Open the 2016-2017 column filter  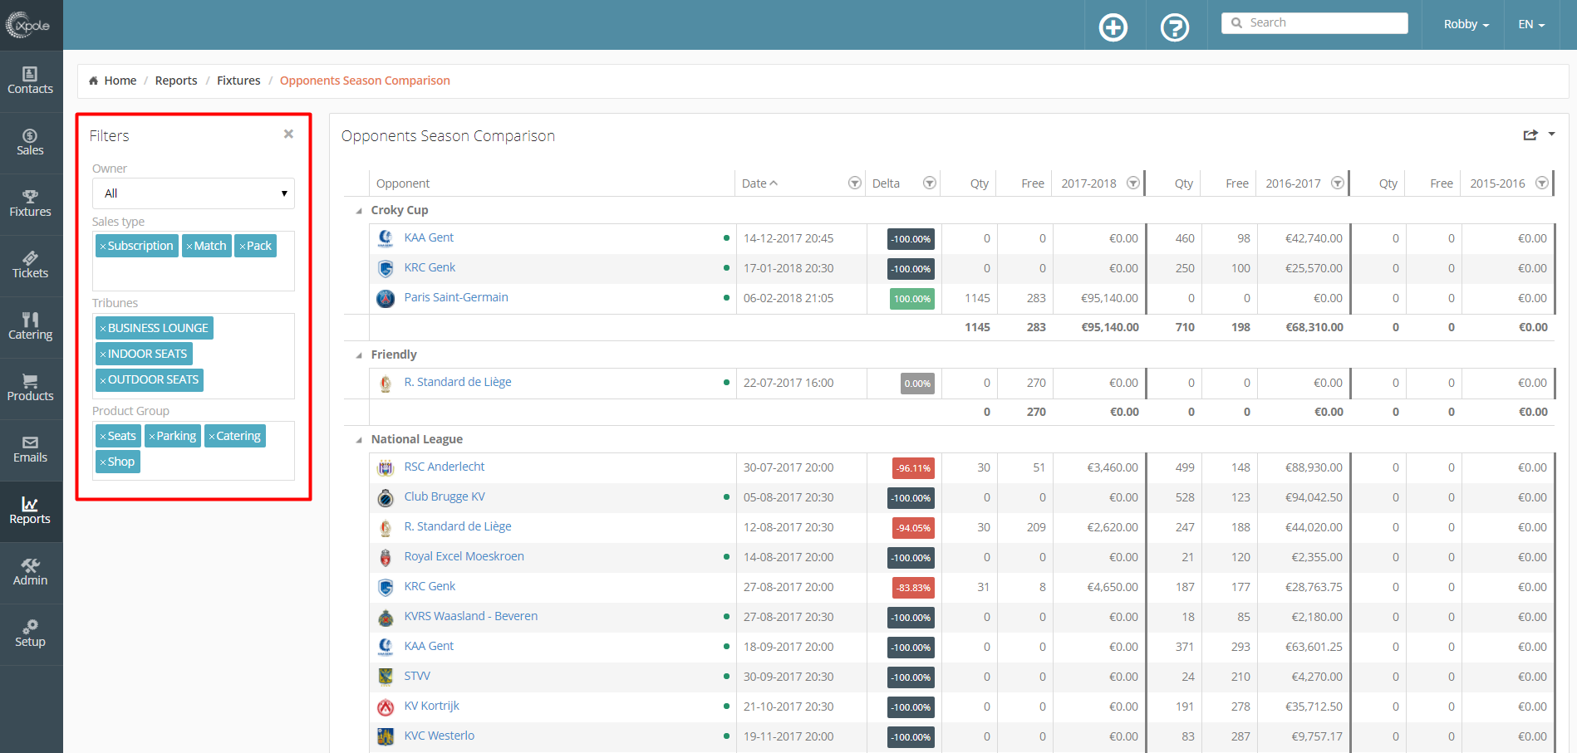[1338, 183]
